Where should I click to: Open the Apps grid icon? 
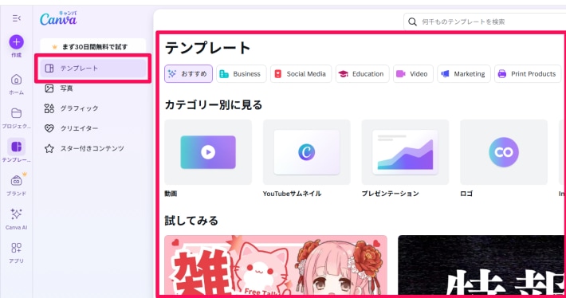[x=16, y=248]
